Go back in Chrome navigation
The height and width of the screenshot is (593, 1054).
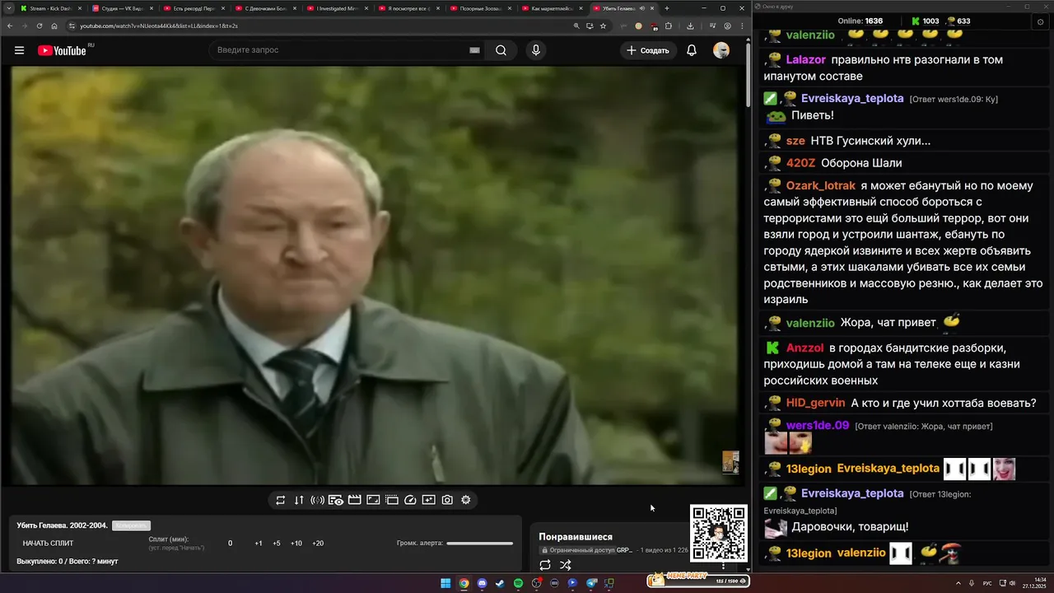pyautogui.click(x=8, y=26)
